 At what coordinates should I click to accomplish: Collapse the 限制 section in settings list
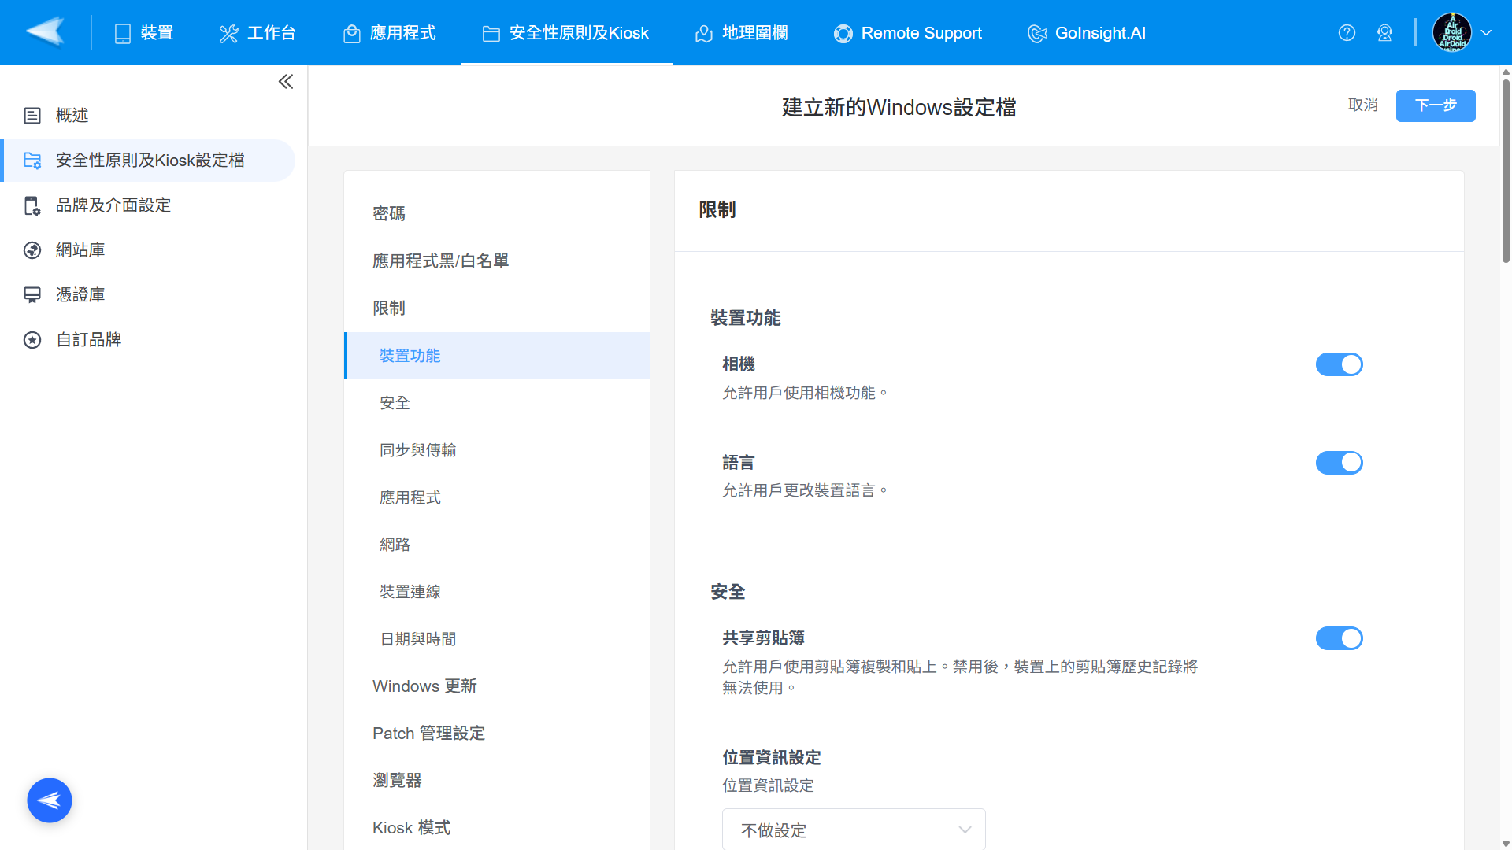tap(389, 309)
